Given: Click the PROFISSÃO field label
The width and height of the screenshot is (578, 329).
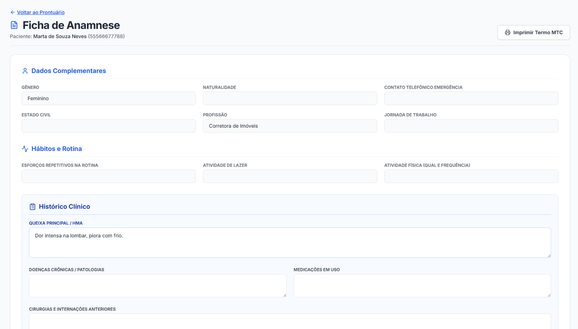Looking at the screenshot, I should 215,115.
